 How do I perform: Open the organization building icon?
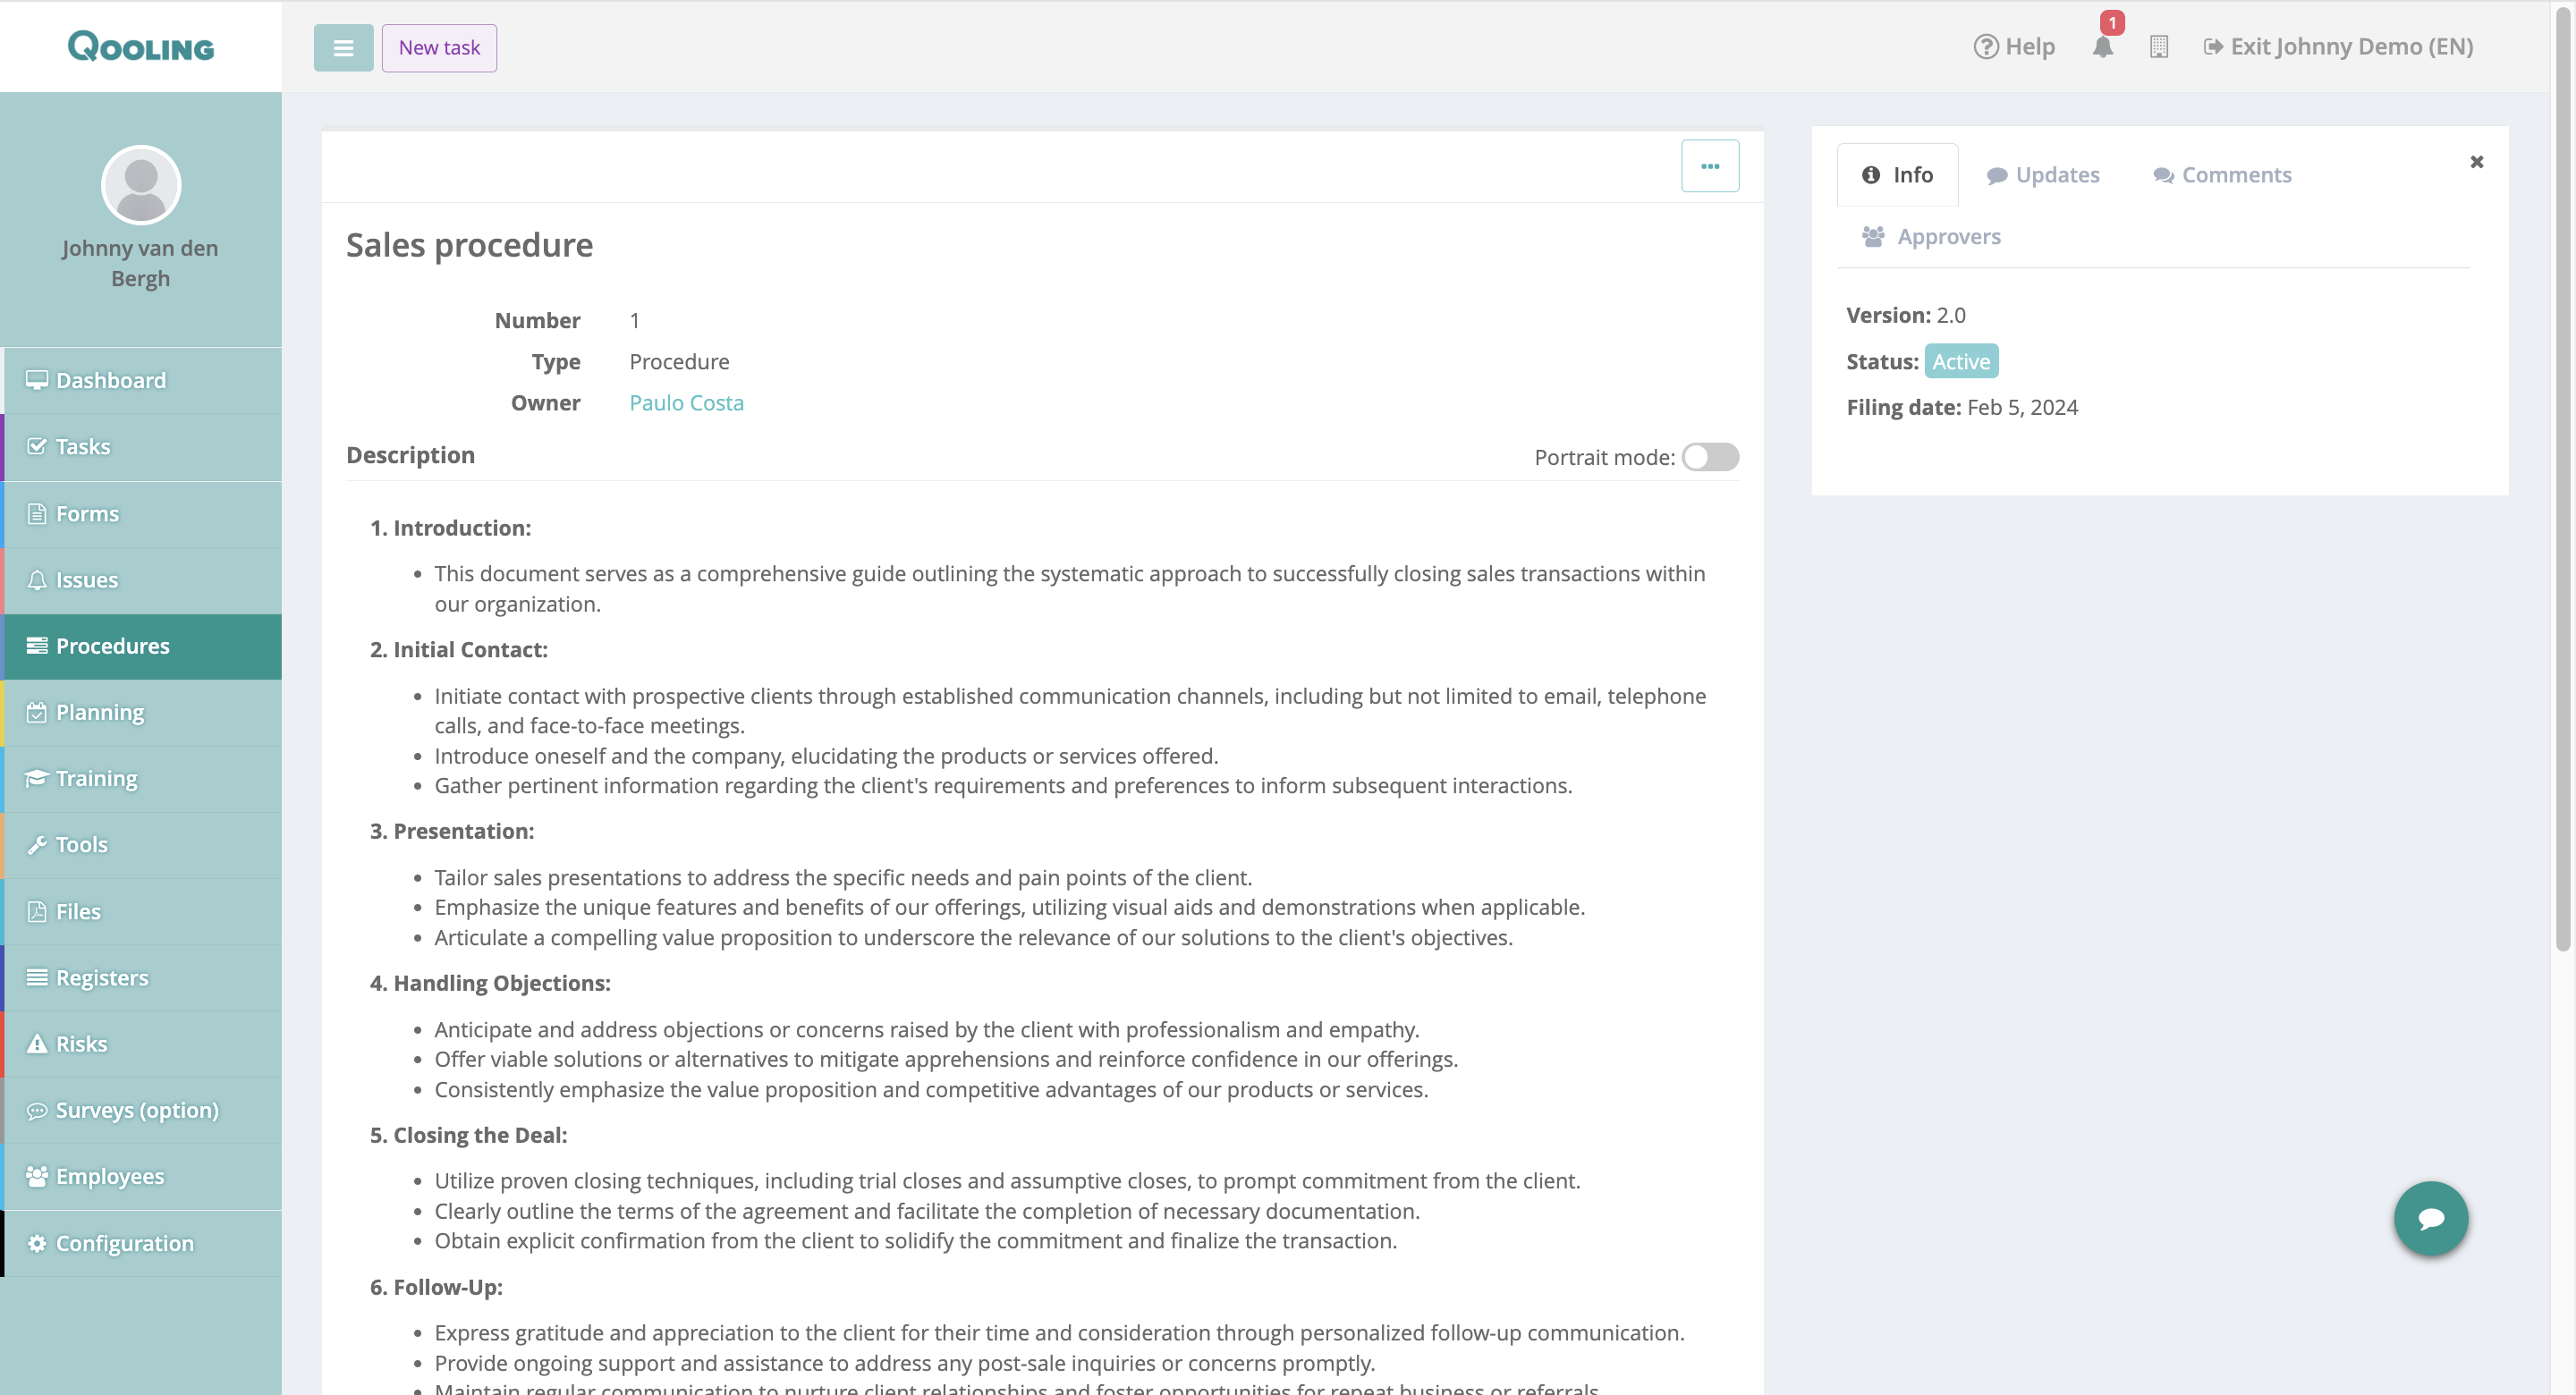click(2158, 47)
